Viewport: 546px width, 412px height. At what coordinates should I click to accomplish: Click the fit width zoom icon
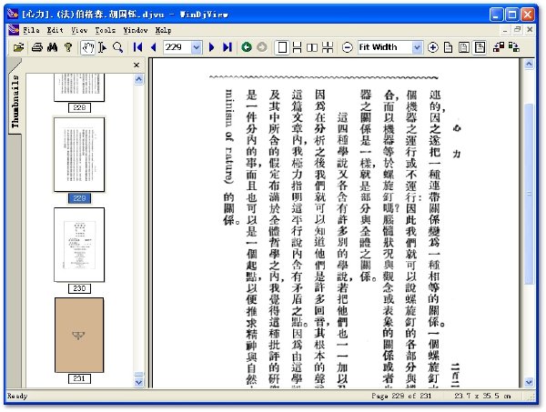coord(480,47)
